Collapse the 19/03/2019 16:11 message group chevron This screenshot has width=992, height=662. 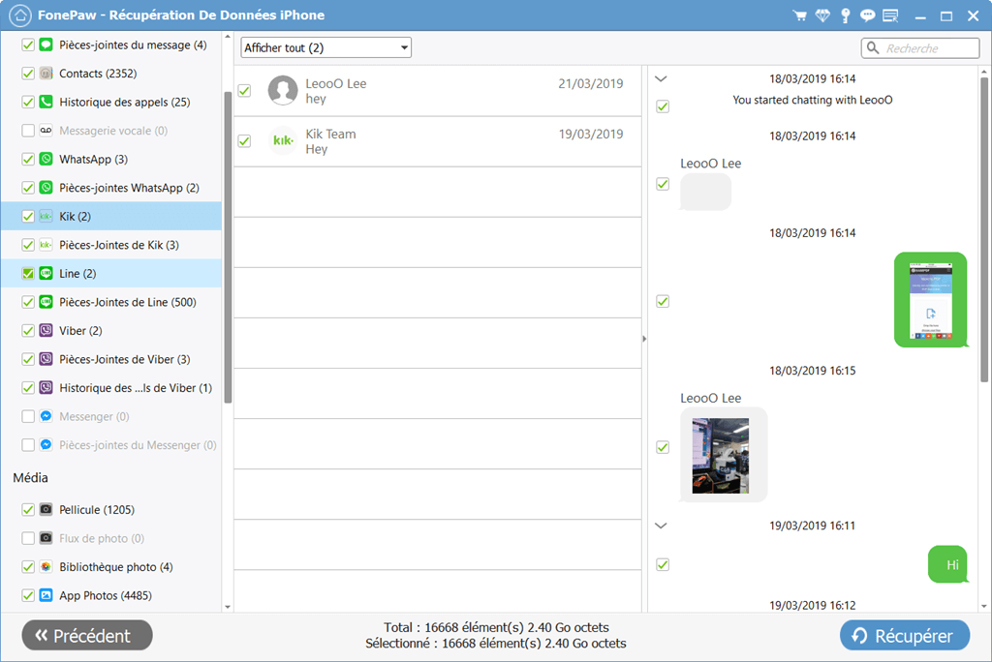tap(661, 526)
